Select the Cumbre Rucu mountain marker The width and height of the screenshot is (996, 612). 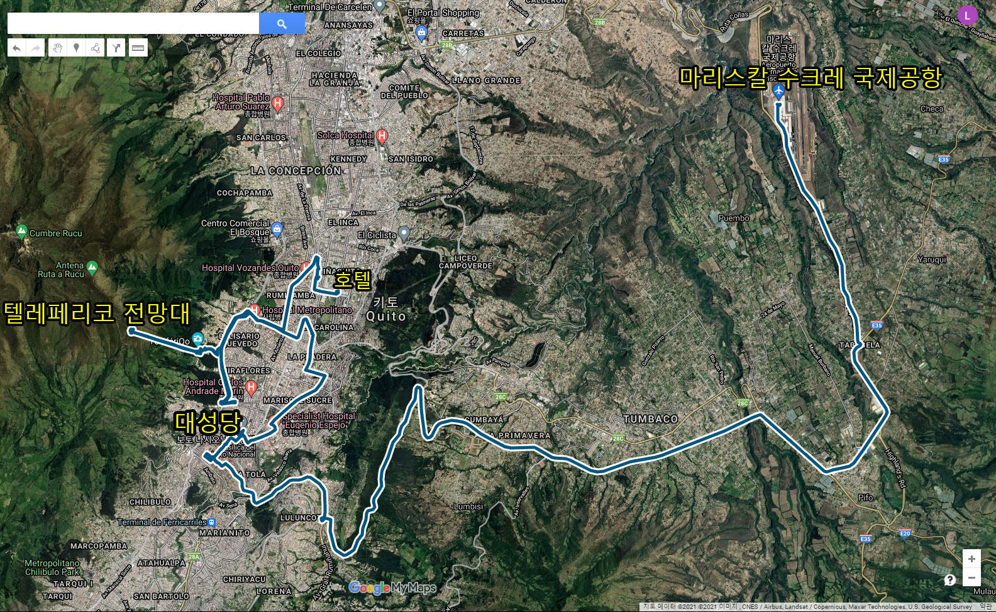coord(22,231)
